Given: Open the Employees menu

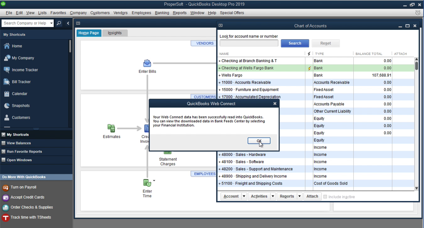Looking at the screenshot, I should 141,13.
